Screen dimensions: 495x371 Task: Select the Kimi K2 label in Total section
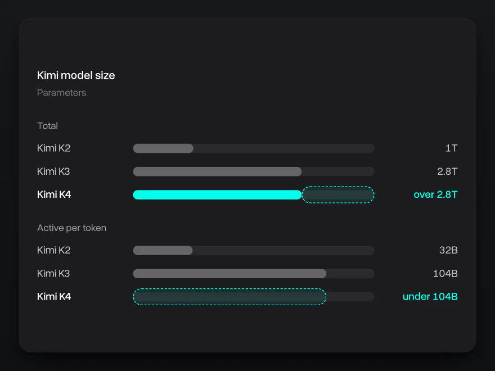click(53, 148)
